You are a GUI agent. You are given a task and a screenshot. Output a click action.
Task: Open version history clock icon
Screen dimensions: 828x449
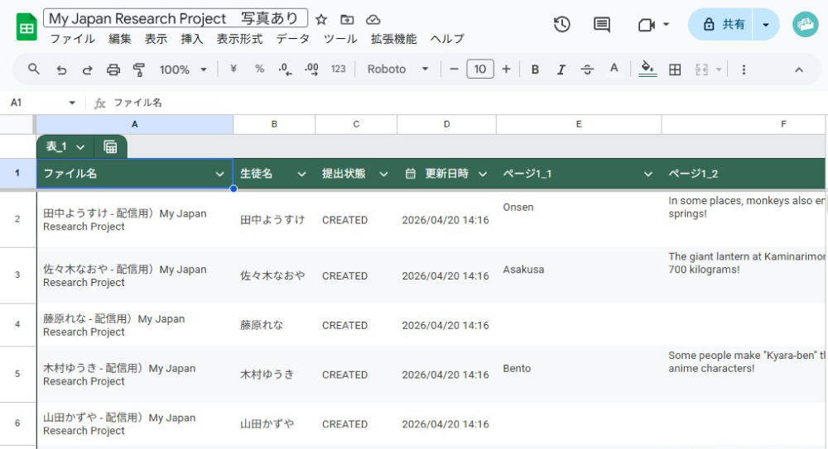pos(562,25)
